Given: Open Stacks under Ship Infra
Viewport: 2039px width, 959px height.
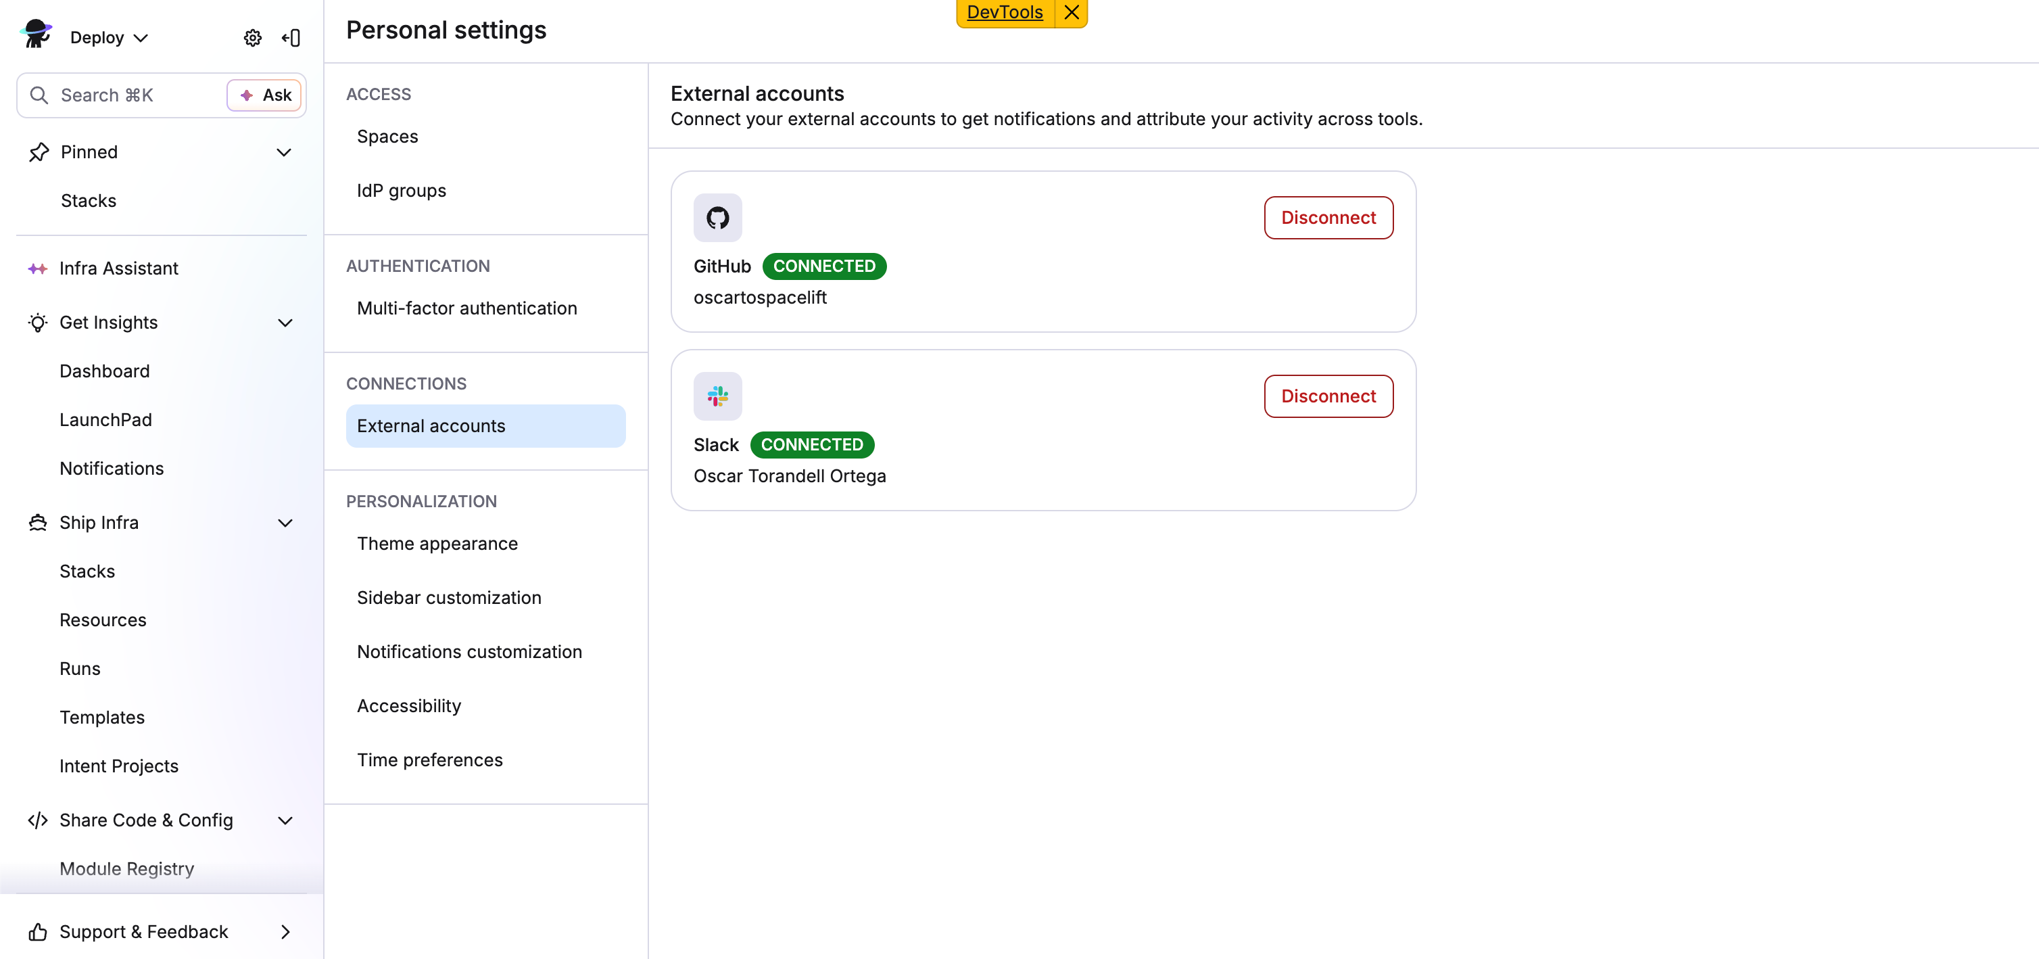Looking at the screenshot, I should point(87,571).
